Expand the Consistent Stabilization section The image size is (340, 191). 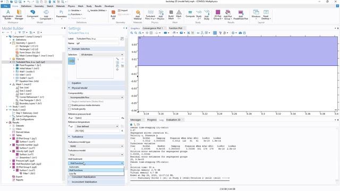click(x=69, y=177)
